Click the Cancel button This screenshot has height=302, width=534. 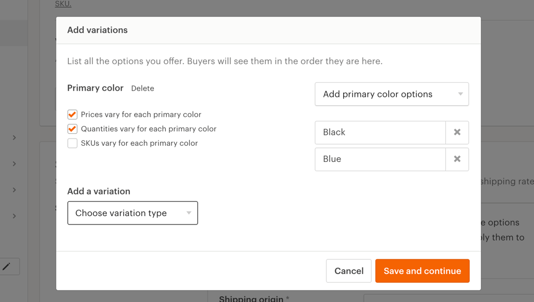tap(349, 271)
